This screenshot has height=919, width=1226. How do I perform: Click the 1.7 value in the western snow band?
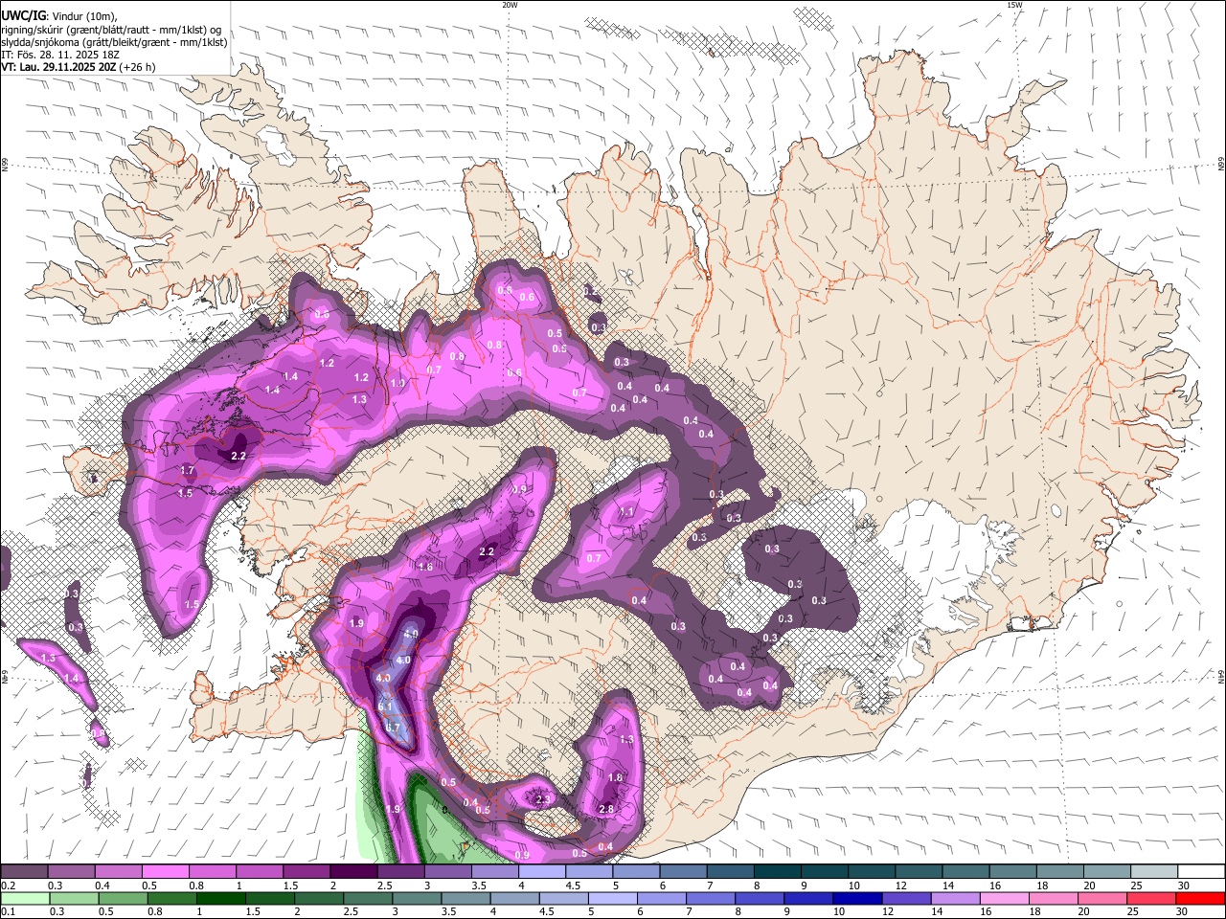188,471
